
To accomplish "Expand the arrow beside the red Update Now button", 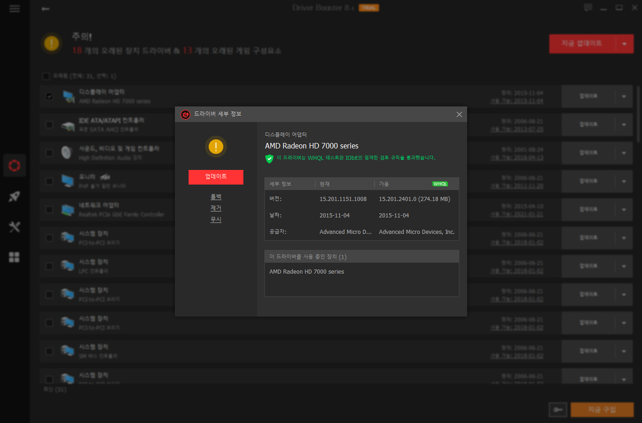I will pyautogui.click(x=624, y=44).
